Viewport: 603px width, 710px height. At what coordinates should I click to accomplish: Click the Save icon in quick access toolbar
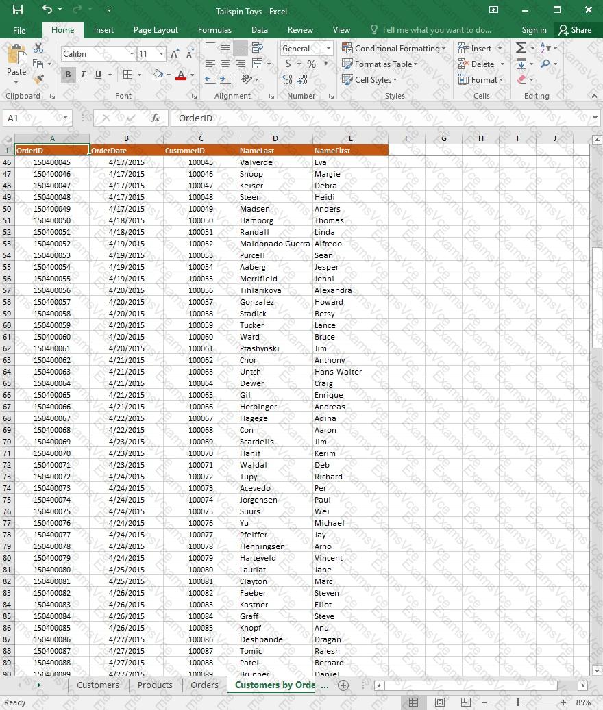click(17, 10)
